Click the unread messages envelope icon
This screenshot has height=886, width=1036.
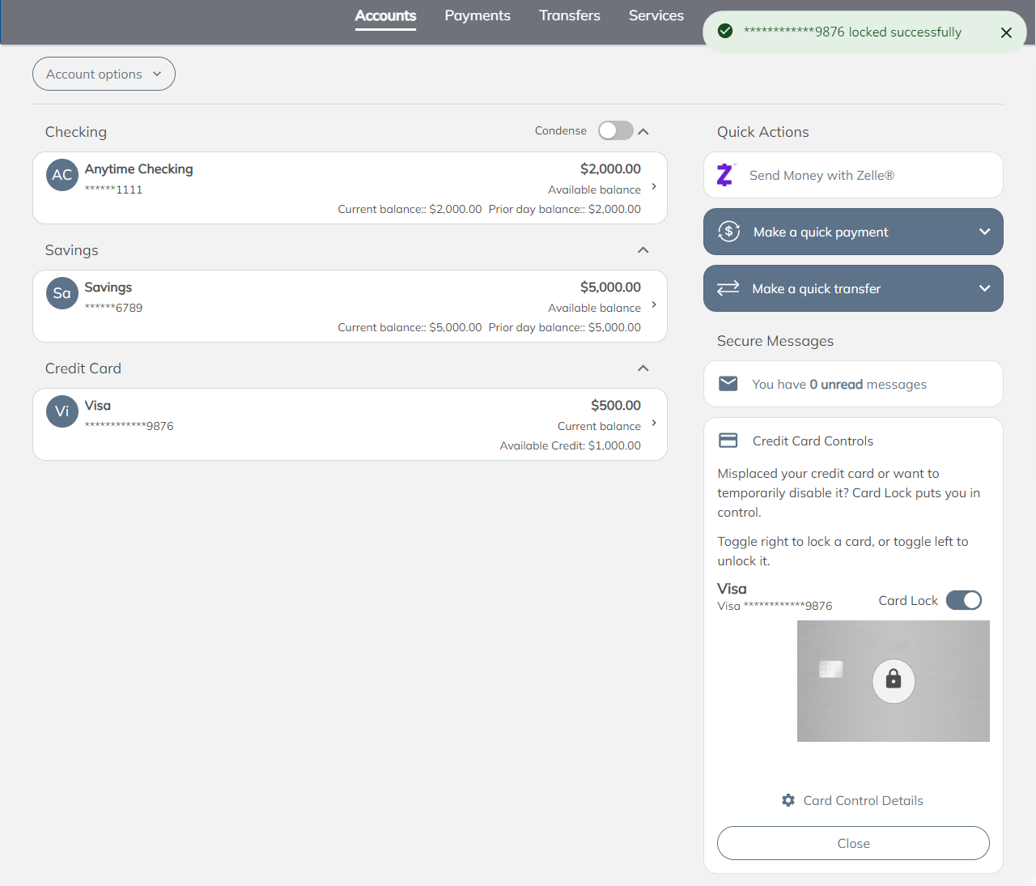(728, 384)
